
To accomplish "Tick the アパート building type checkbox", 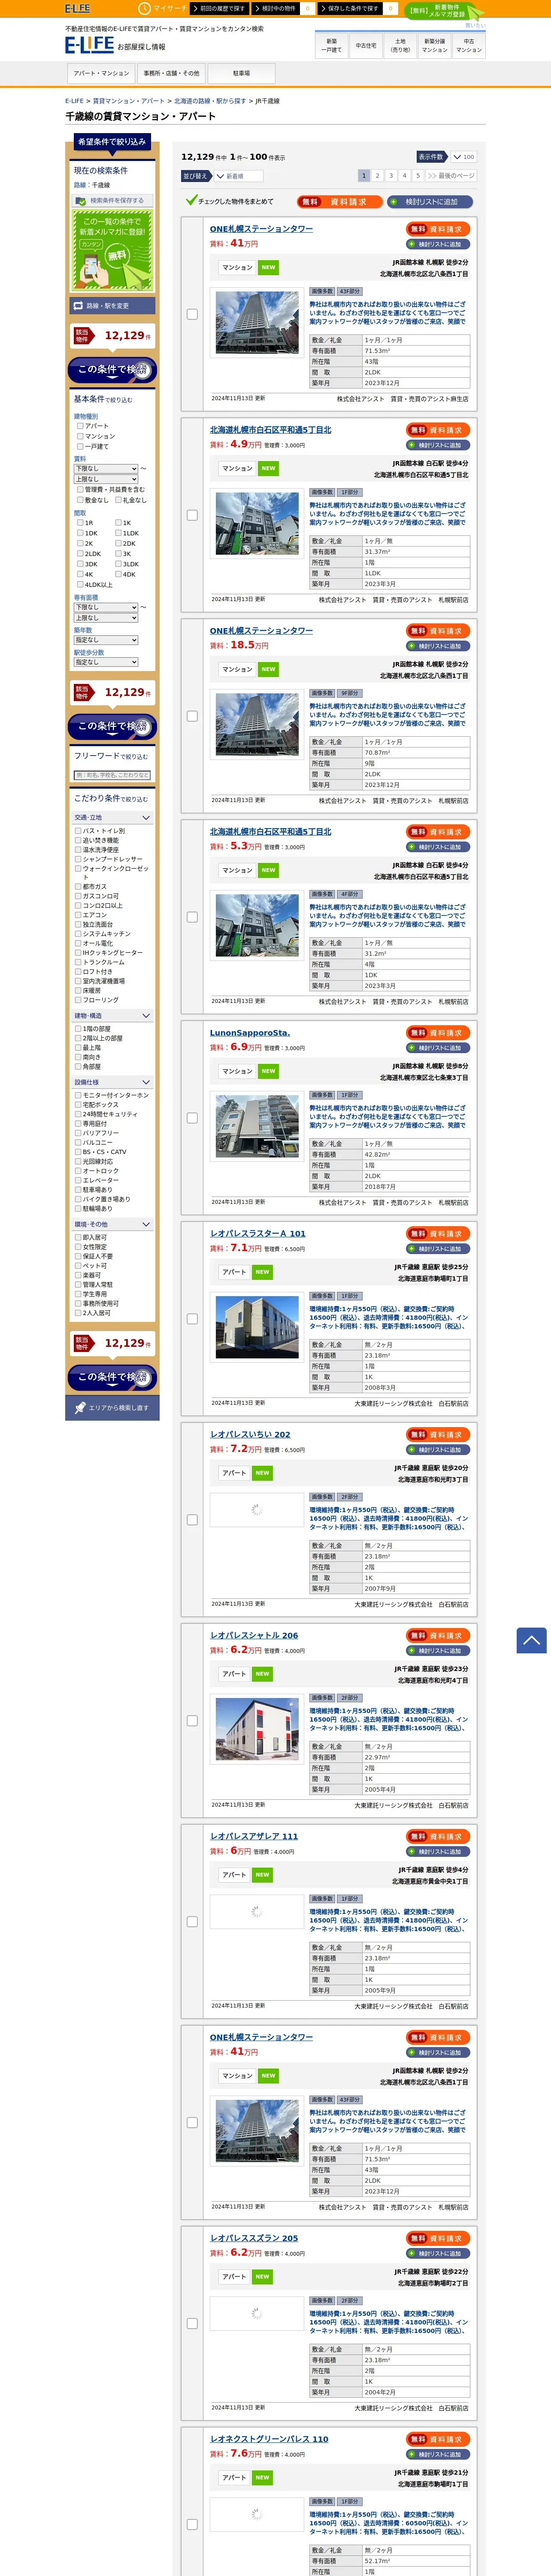I will [80, 426].
